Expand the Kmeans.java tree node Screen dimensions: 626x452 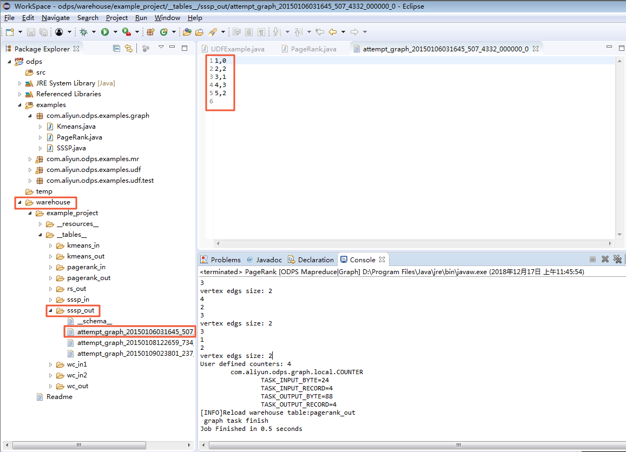coord(40,127)
